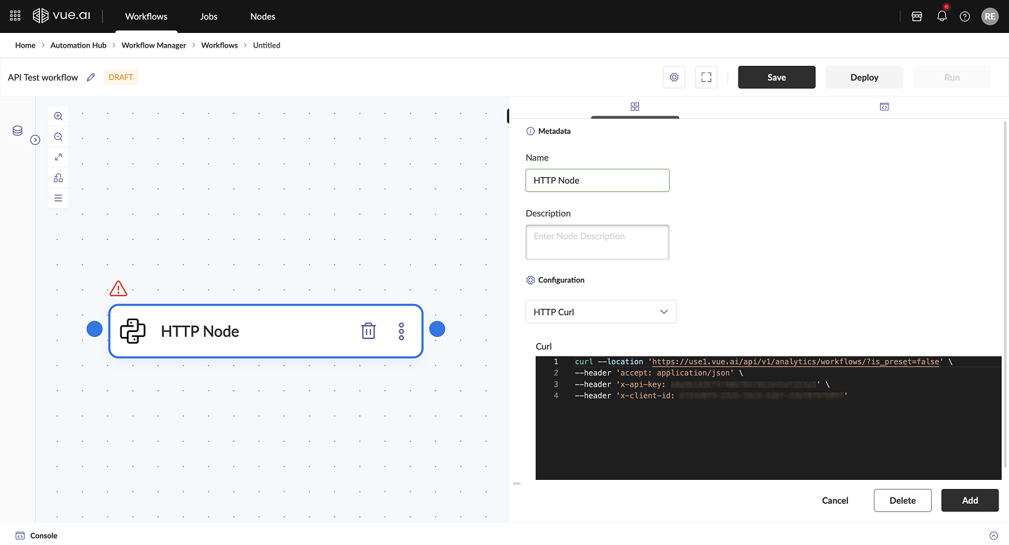This screenshot has width=1009, height=545.
Task: Open workflow settings gear icon
Action: [674, 77]
